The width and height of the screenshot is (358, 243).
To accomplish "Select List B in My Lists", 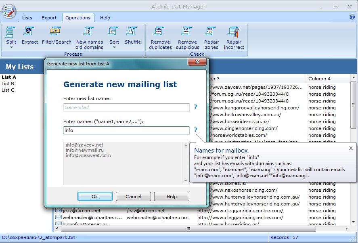I will [x=7, y=84].
